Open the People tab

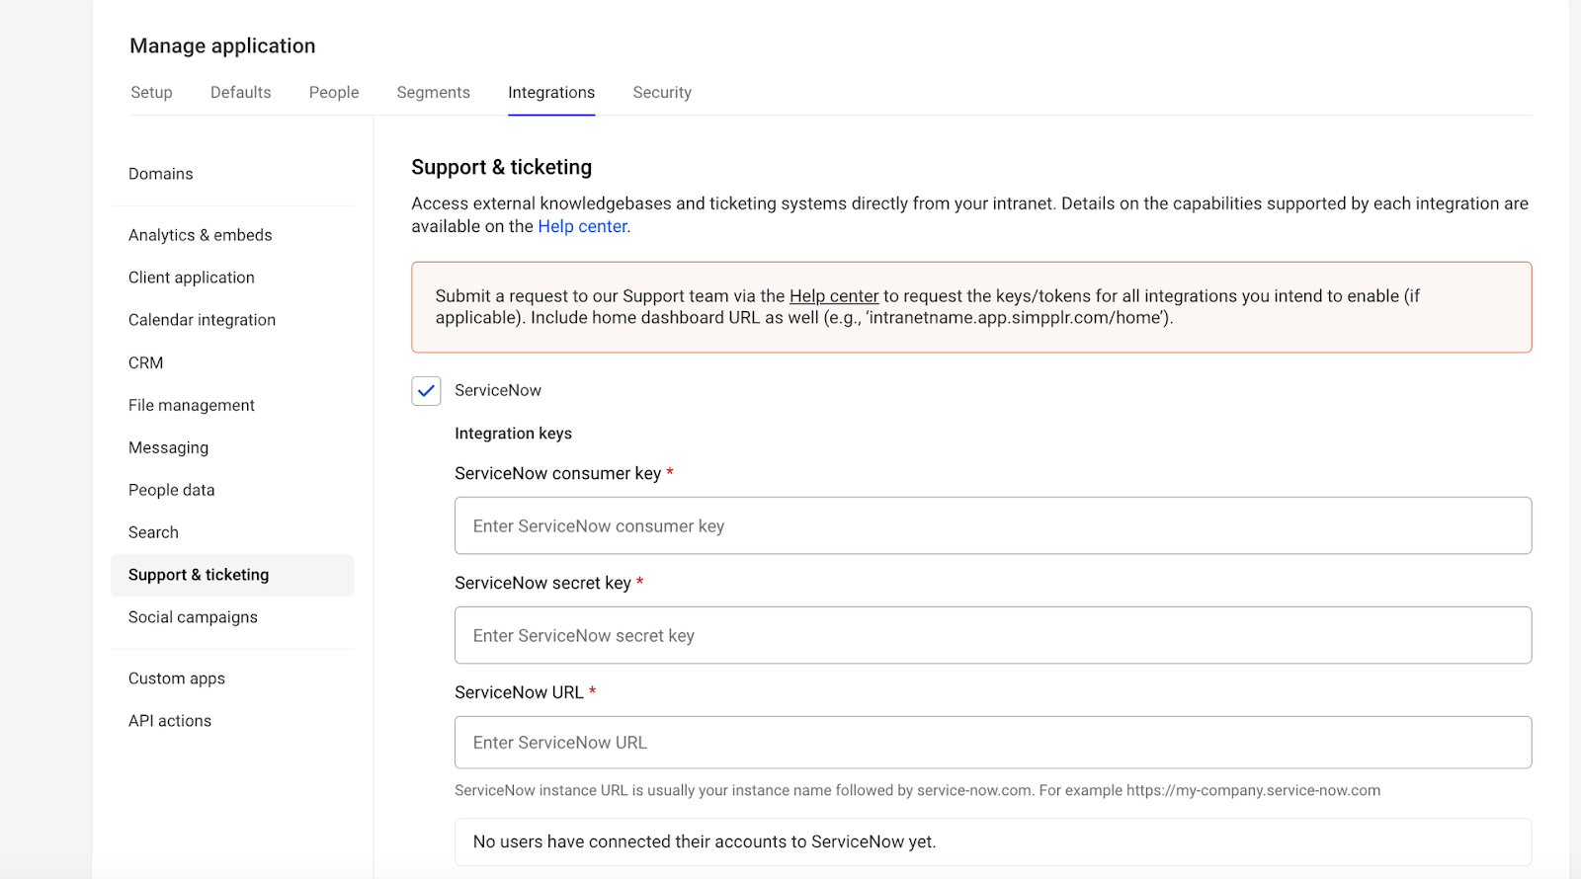[x=334, y=93]
